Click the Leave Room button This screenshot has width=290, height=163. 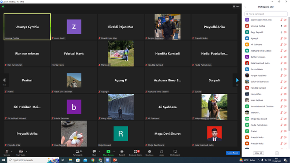(232, 153)
